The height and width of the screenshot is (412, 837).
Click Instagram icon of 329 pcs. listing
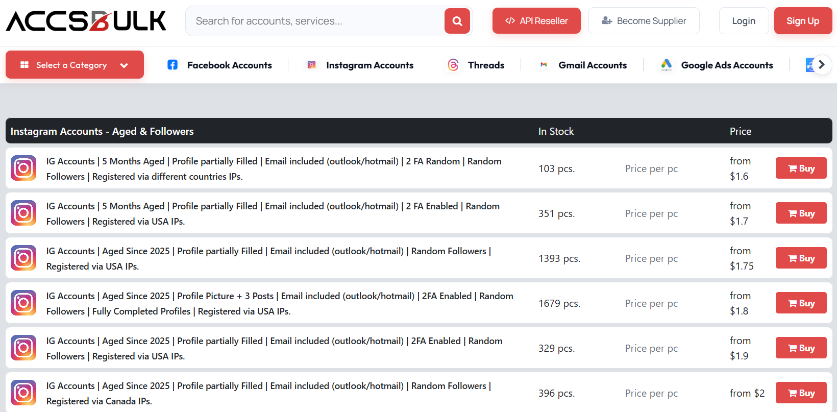[x=23, y=348]
